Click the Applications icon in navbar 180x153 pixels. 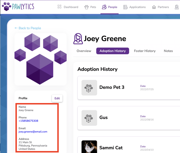point(126,7)
